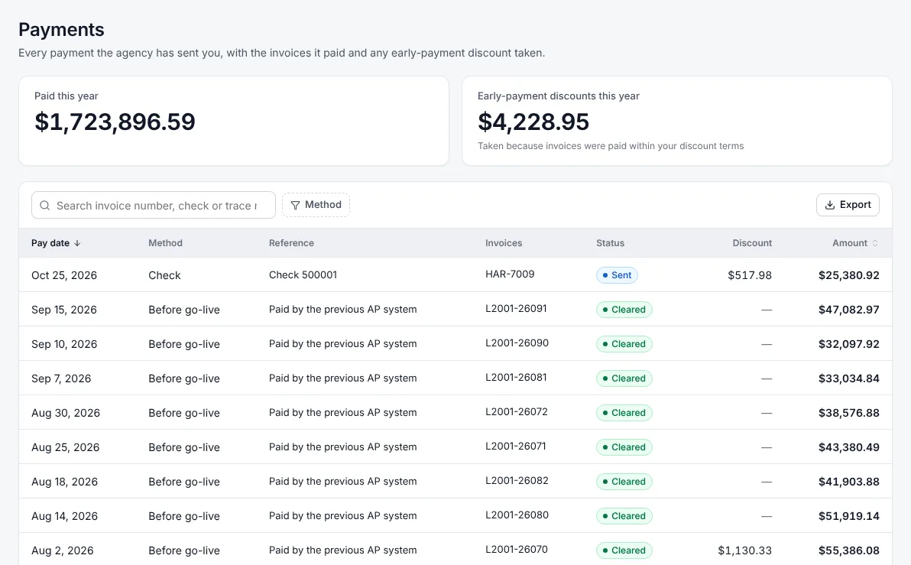Click invoice L2001-26070
The height and width of the screenshot is (565, 911).
517,548
